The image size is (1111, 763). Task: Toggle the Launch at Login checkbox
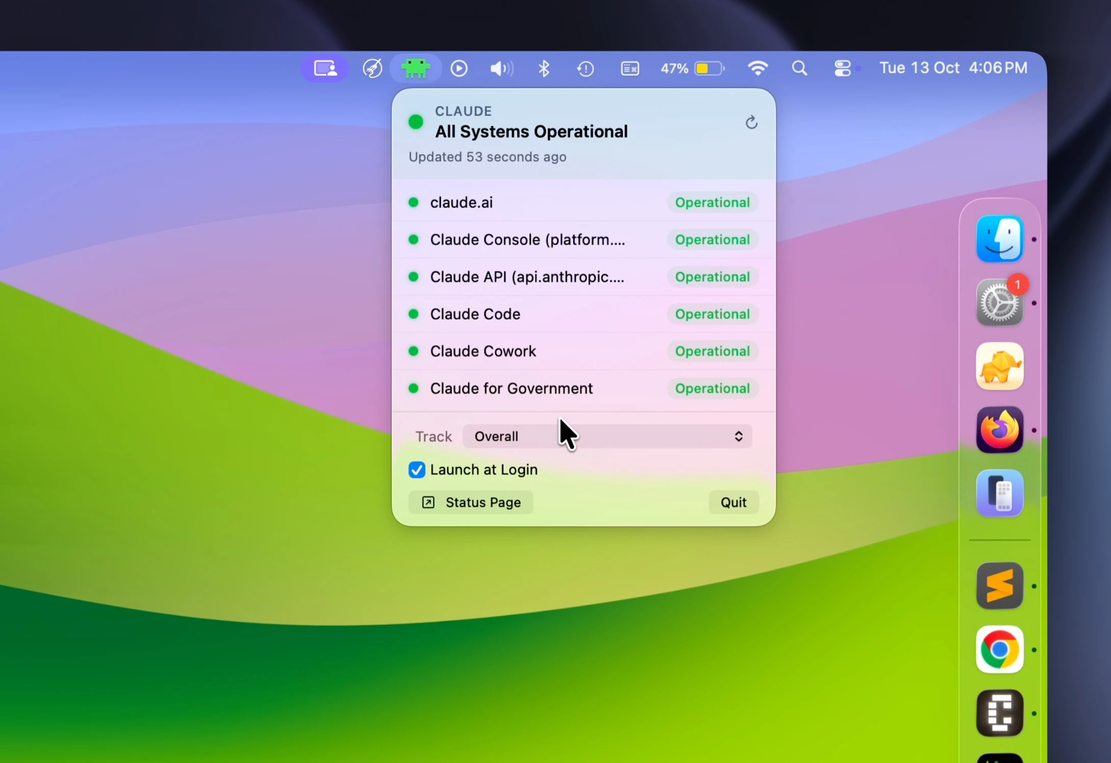click(416, 470)
